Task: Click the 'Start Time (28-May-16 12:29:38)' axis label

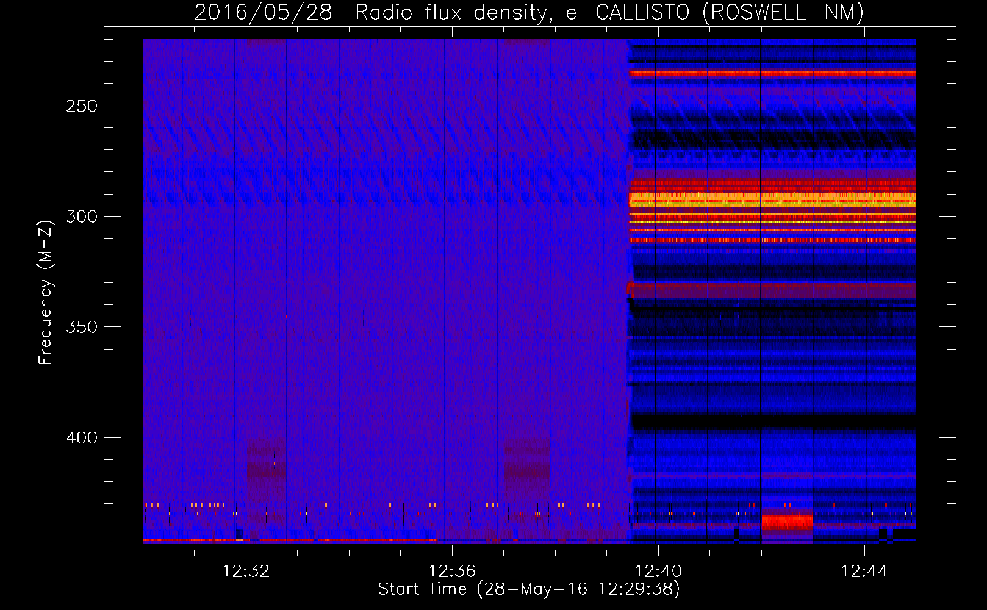Action: [529, 589]
